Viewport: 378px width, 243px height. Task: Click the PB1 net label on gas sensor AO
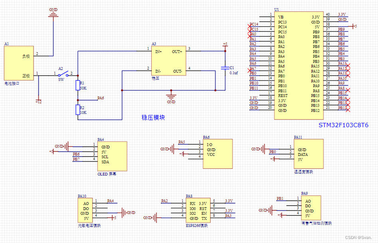[x=280, y=198]
